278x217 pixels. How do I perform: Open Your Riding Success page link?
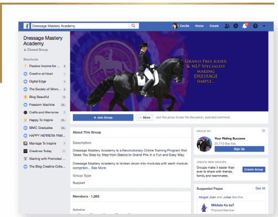click(x=230, y=138)
